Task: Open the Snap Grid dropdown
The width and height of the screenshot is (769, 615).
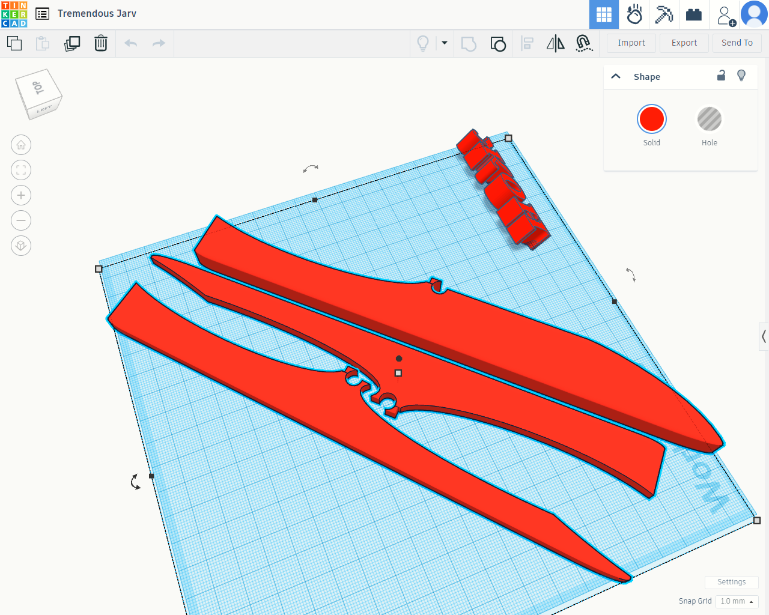Action: point(737,601)
